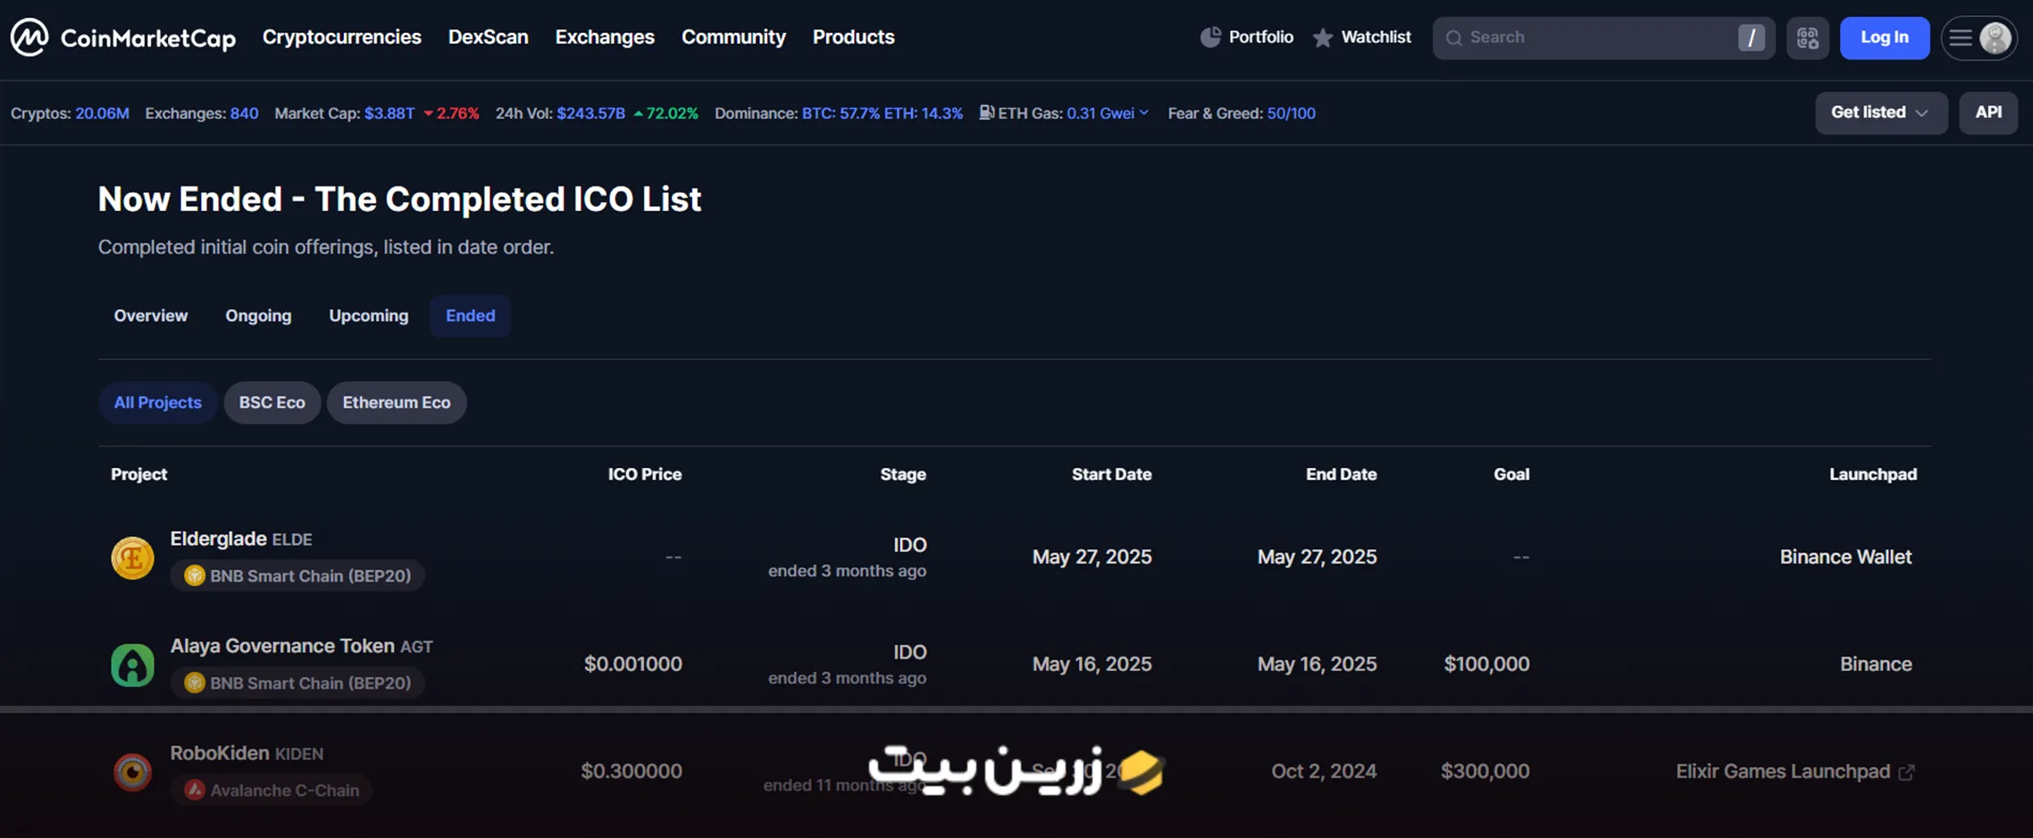This screenshot has width=2033, height=838.
Task: Click the slash shortcut key in search
Action: (x=1751, y=38)
